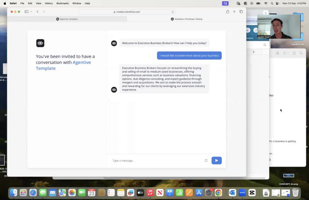Open the Safari menu in the menu bar

pyautogui.click(x=13, y=3)
